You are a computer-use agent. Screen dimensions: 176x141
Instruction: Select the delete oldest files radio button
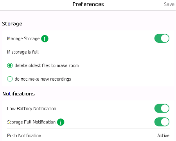click(10, 65)
